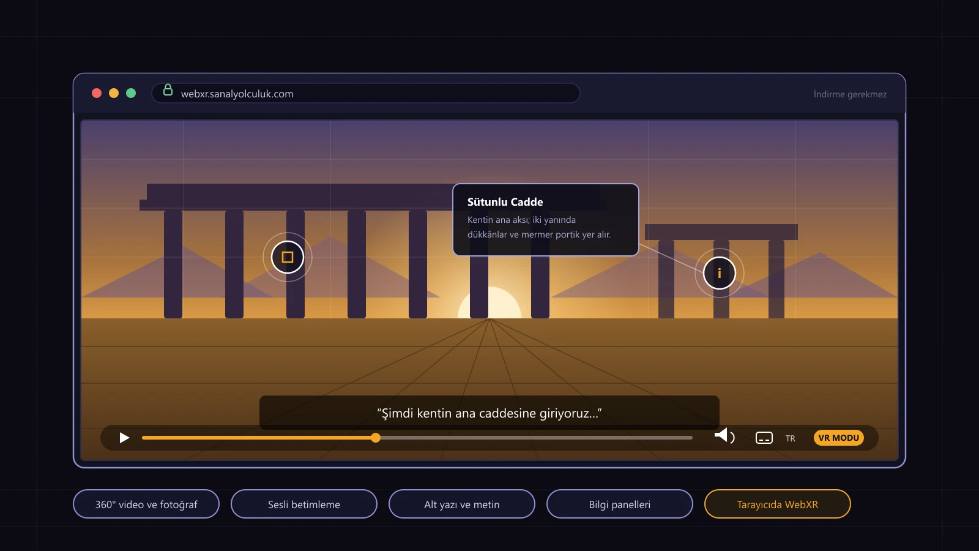
Task: Choose the 'Tarayıcıda WebXR' pill
Action: click(778, 504)
